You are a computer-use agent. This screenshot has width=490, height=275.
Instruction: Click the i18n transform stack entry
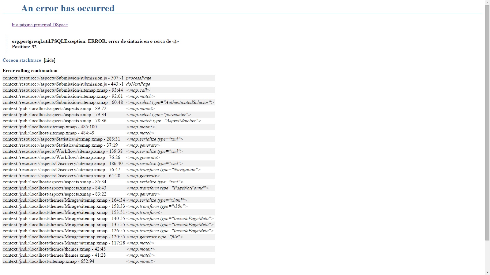pos(157,206)
